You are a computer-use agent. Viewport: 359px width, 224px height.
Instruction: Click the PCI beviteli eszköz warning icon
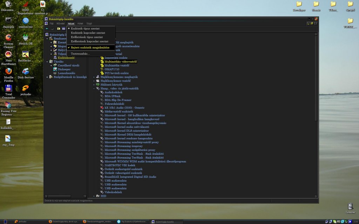(102, 73)
